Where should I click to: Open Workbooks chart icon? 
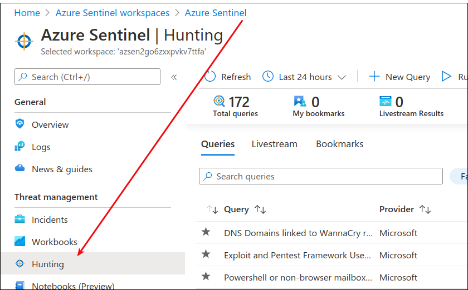coord(20,242)
